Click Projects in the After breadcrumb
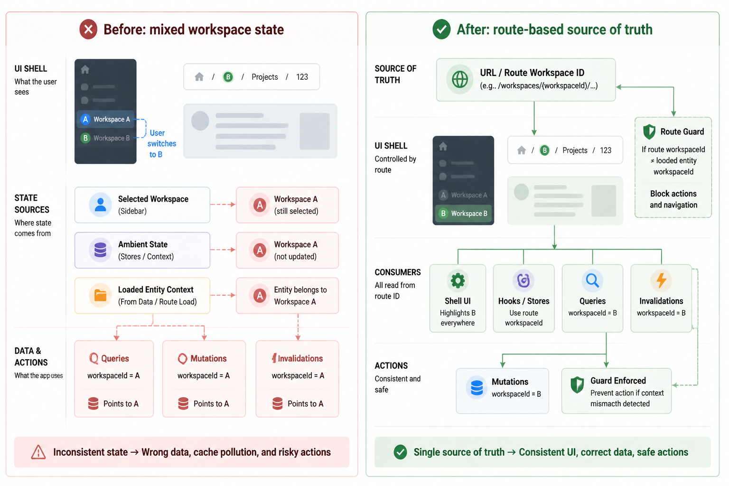 pos(575,150)
